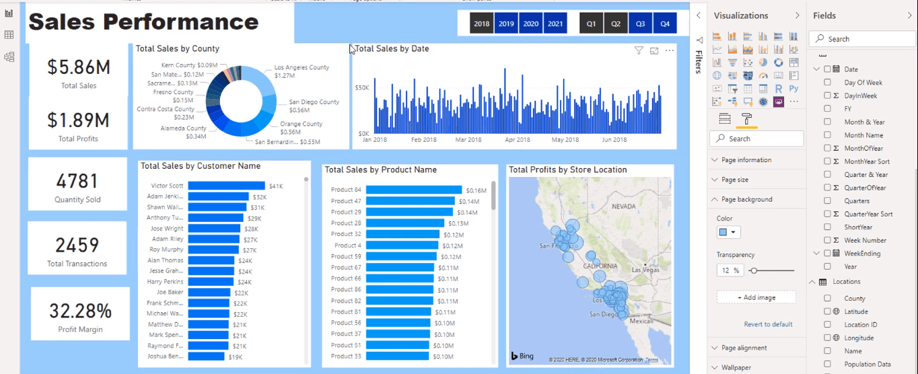Viewport: 918px width, 374px height.
Task: Expand the Page information section
Action: point(757,160)
